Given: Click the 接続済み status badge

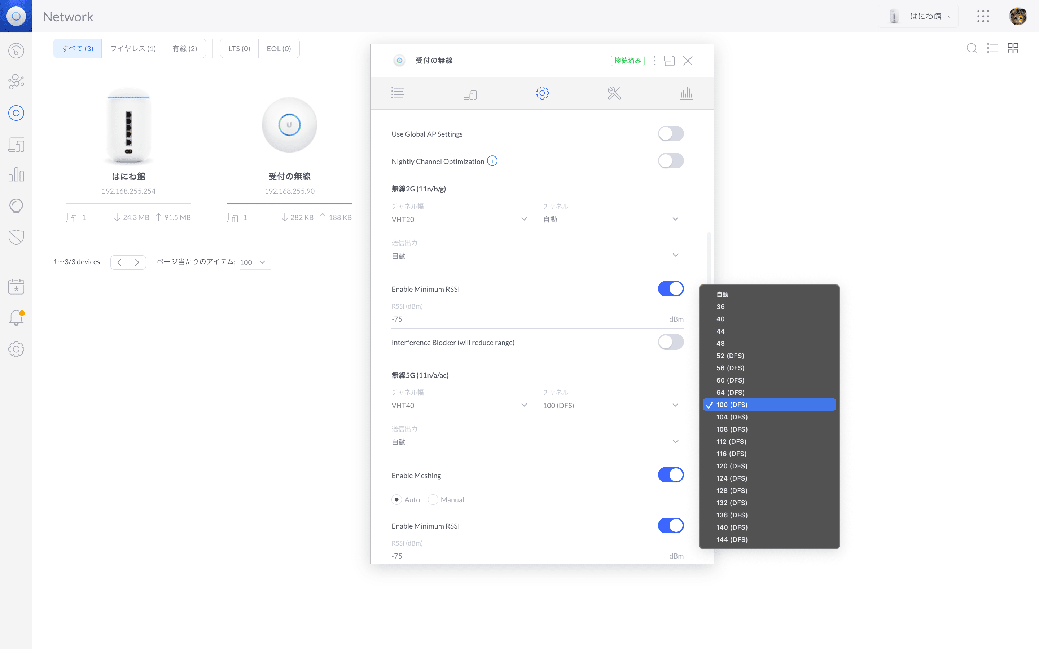Looking at the screenshot, I should (x=627, y=61).
